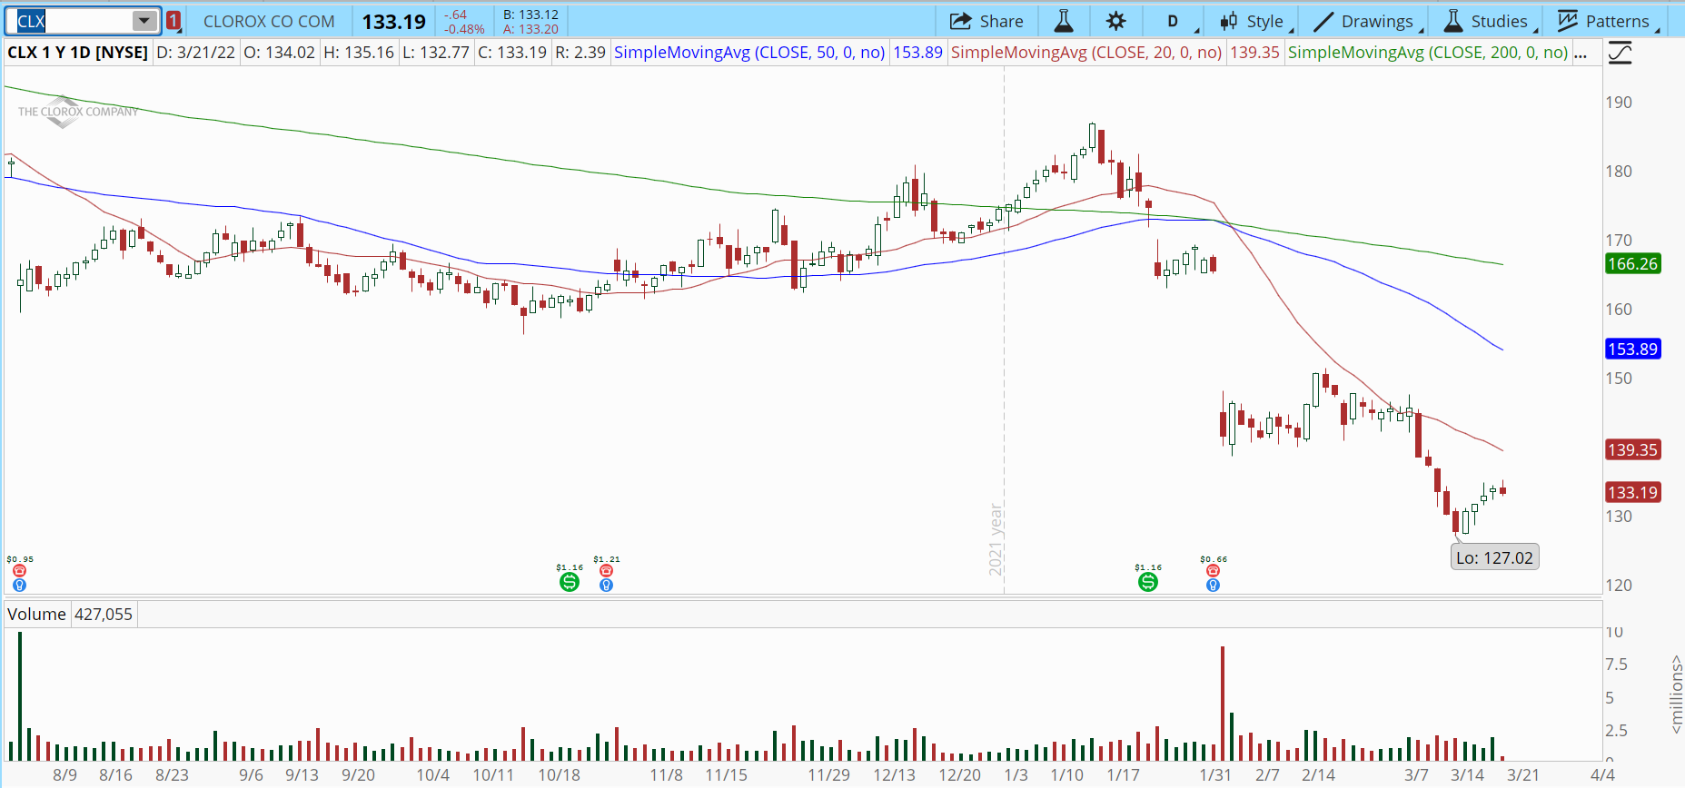This screenshot has width=1685, height=788.
Task: Click the <millions> volume axis label
Action: [1675, 694]
